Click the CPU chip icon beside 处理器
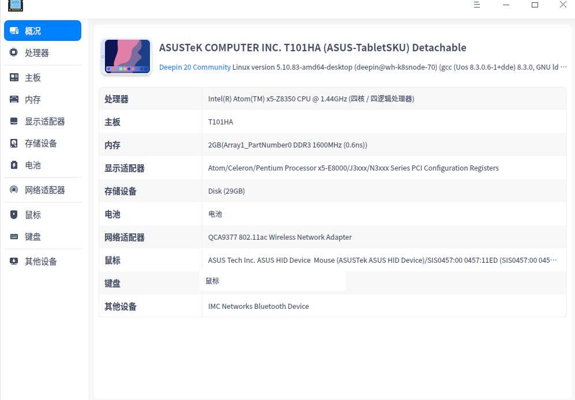This screenshot has height=400, width=575. (14, 52)
